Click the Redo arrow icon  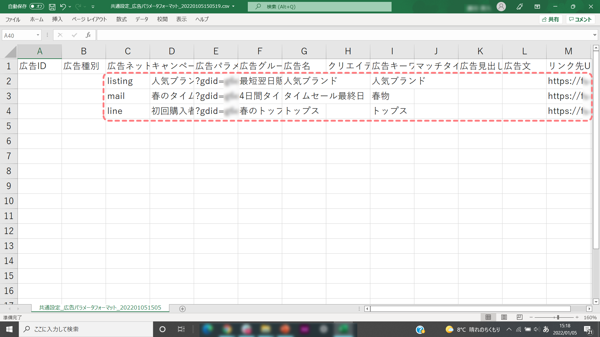(x=78, y=6)
